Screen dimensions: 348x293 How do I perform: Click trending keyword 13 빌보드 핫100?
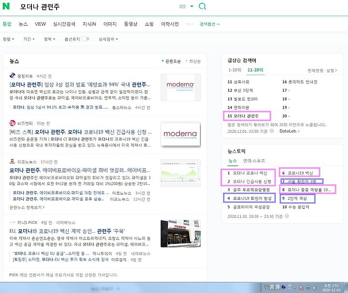[x=243, y=99]
